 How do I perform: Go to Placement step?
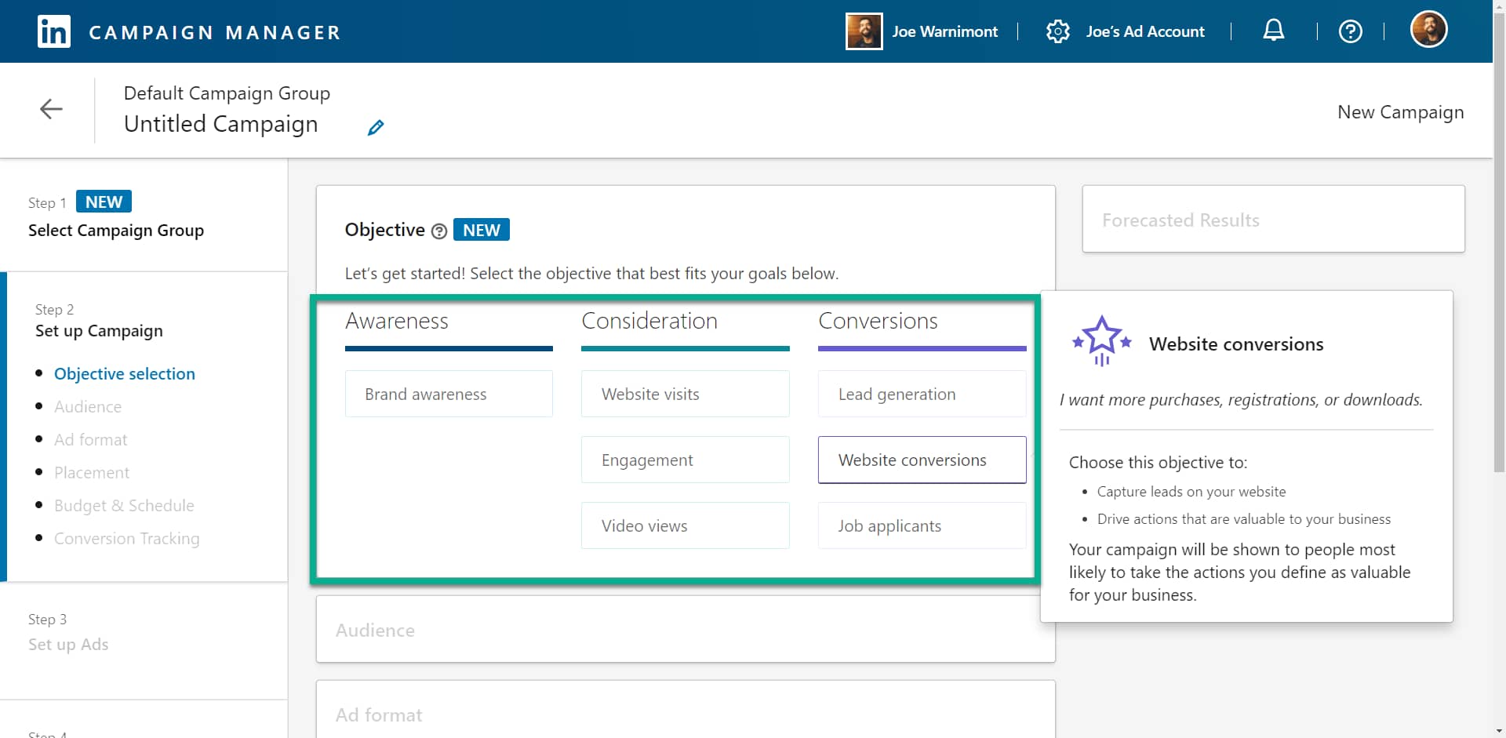click(x=92, y=473)
